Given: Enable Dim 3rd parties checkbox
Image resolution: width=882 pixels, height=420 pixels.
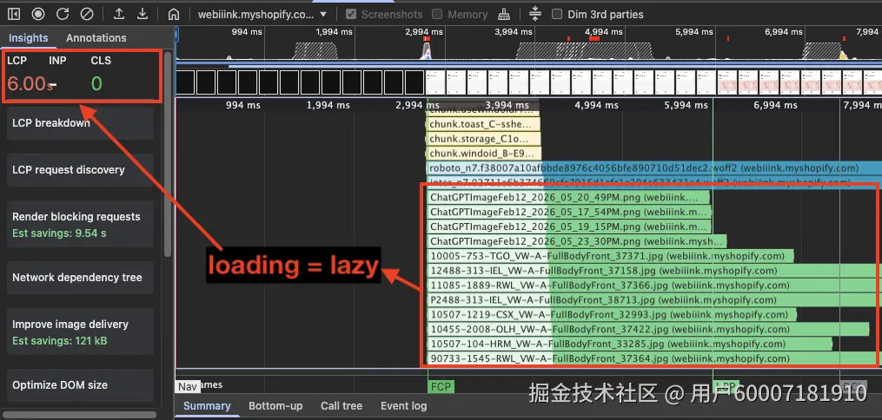Looking at the screenshot, I should 557,15.
